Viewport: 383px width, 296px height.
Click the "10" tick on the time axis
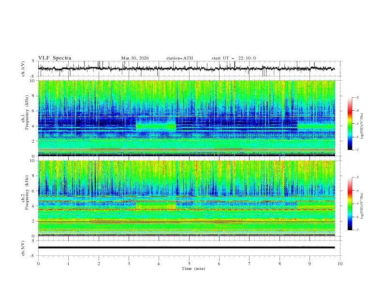point(340,264)
